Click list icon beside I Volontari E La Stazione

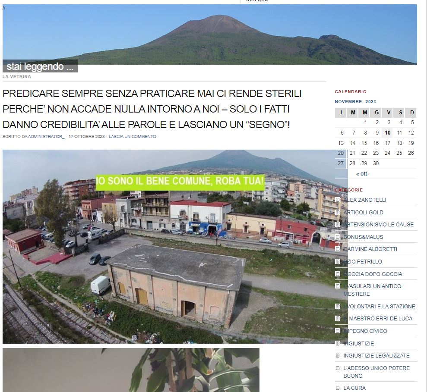[x=338, y=306]
